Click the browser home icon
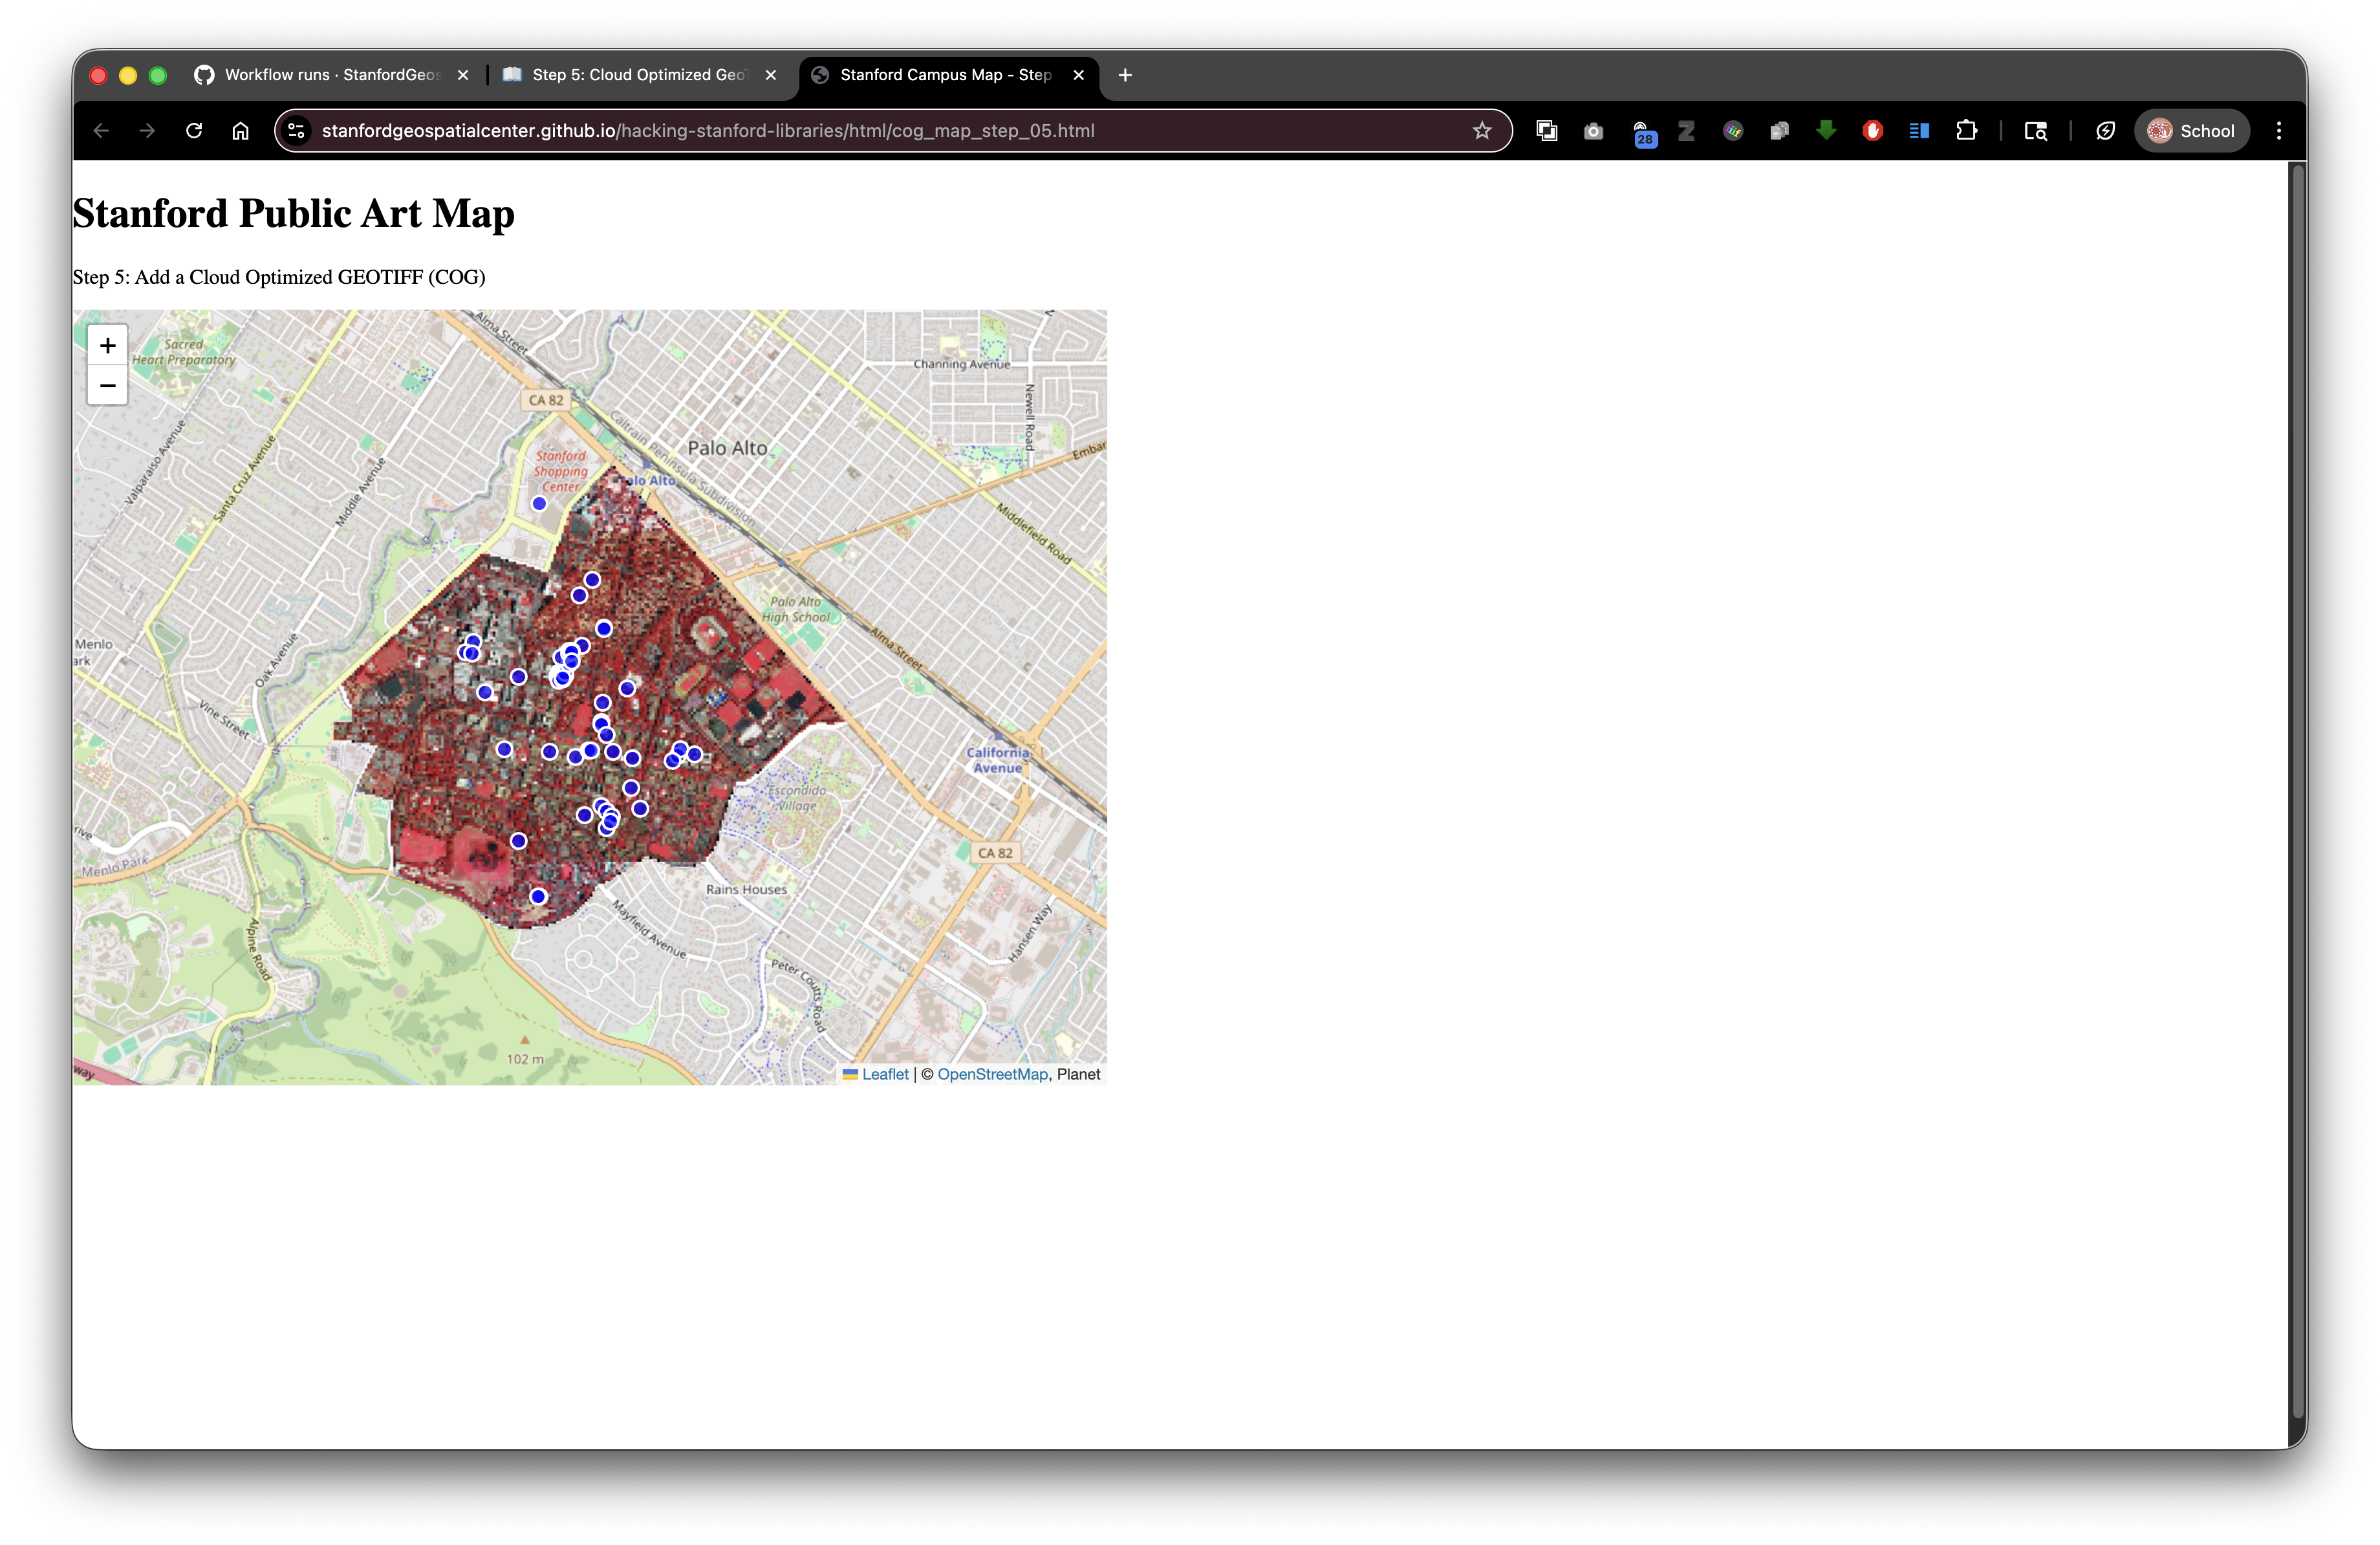The height and width of the screenshot is (1545, 2380). [x=240, y=130]
